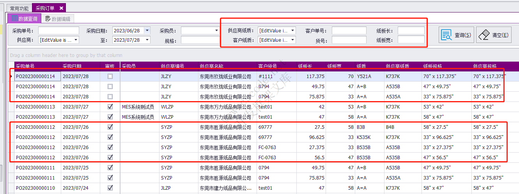This screenshot has width=519, height=194.
Task: Switch to the 数据编辑 tab
Action: click(58, 19)
